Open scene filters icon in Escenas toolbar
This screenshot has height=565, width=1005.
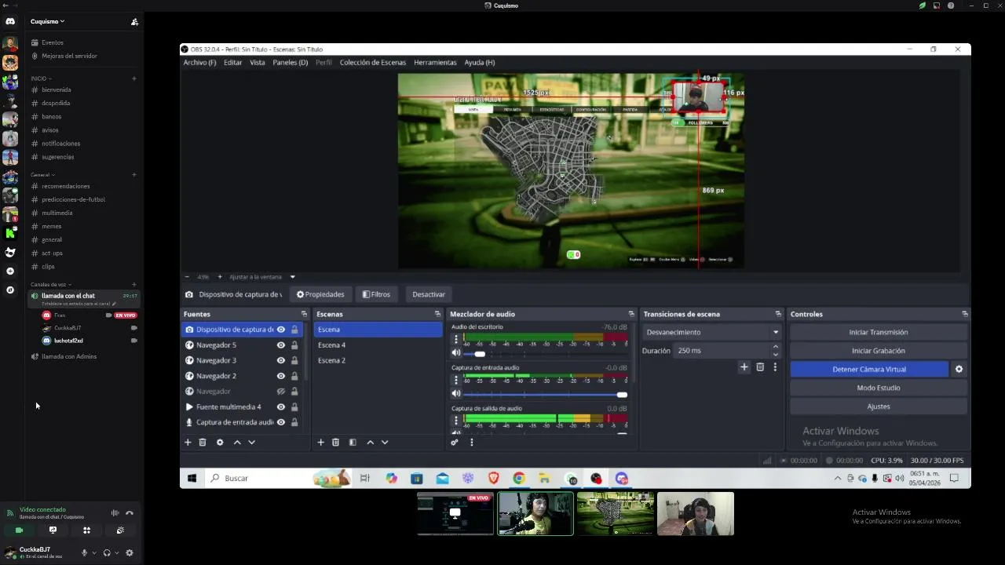(x=353, y=443)
